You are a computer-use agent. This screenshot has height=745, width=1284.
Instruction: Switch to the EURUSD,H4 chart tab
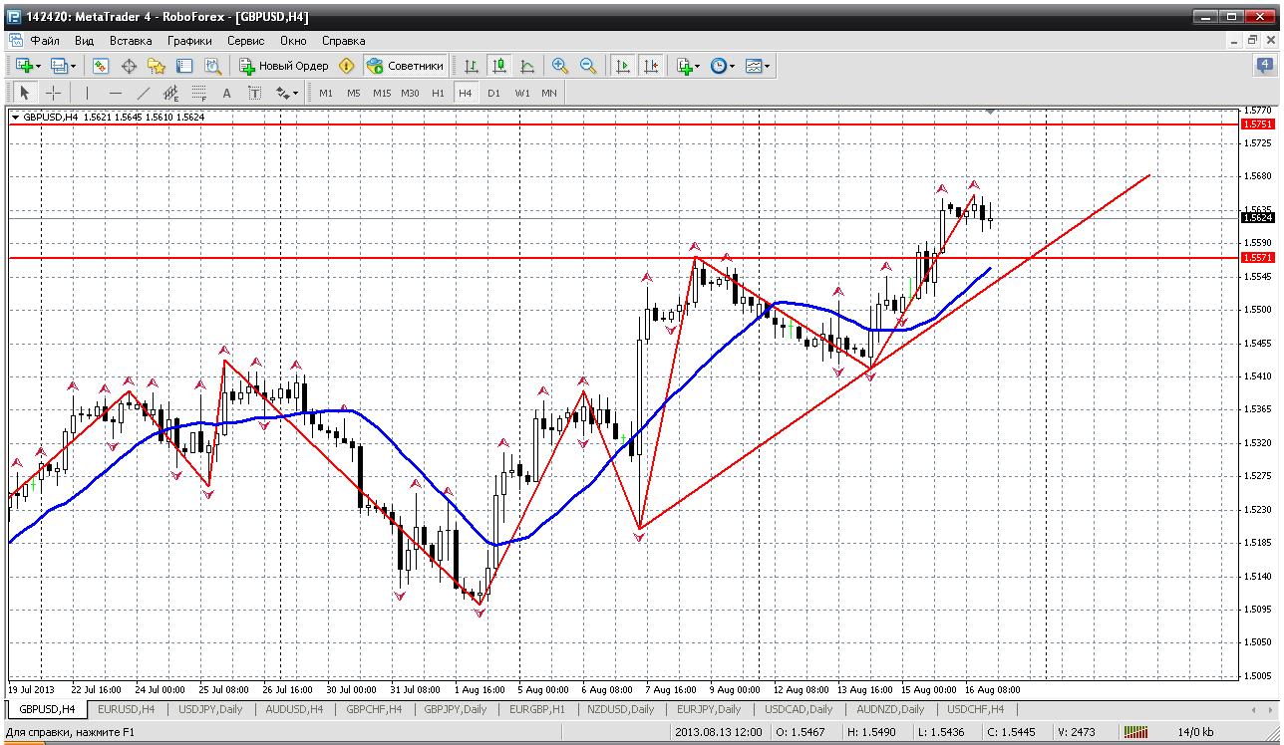[127, 709]
